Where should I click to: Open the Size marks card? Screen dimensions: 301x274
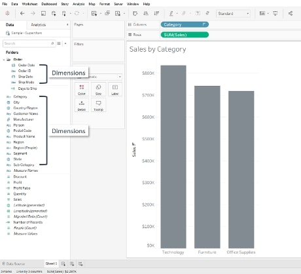(x=98, y=89)
